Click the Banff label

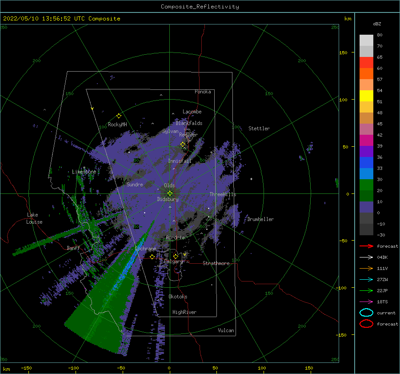[73, 248]
